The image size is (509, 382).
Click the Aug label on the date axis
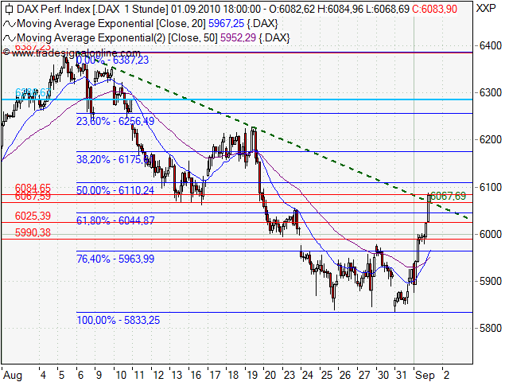(x=13, y=376)
